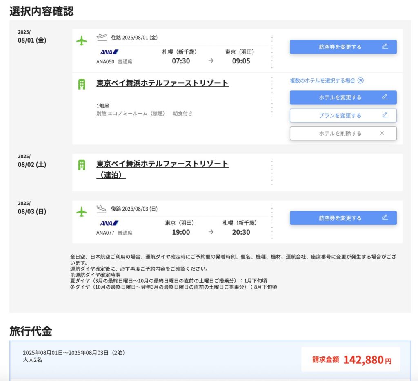The width and height of the screenshot is (418, 381).
Task: Click the date label 08/01 (金)
Action: tap(32, 40)
